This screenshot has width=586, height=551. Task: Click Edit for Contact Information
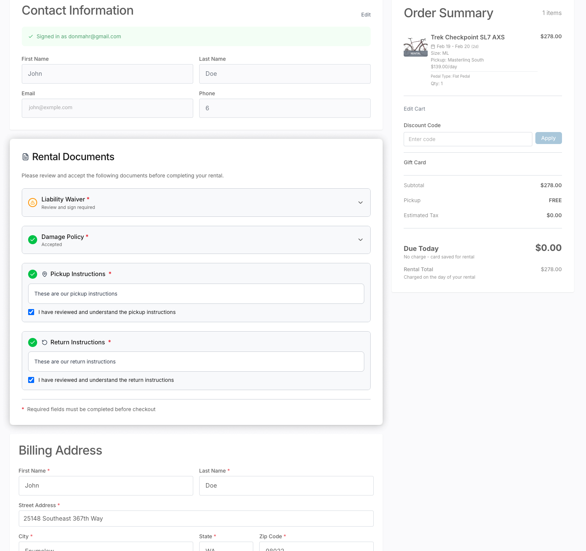(x=366, y=15)
